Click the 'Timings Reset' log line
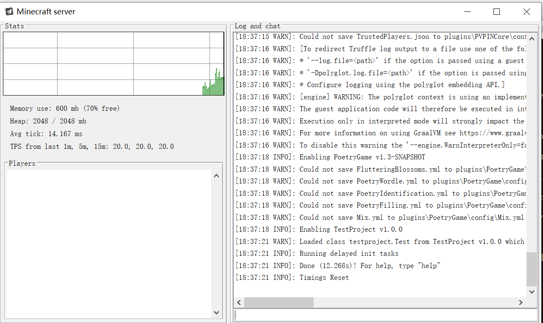The width and height of the screenshot is (543, 323). coord(292,278)
